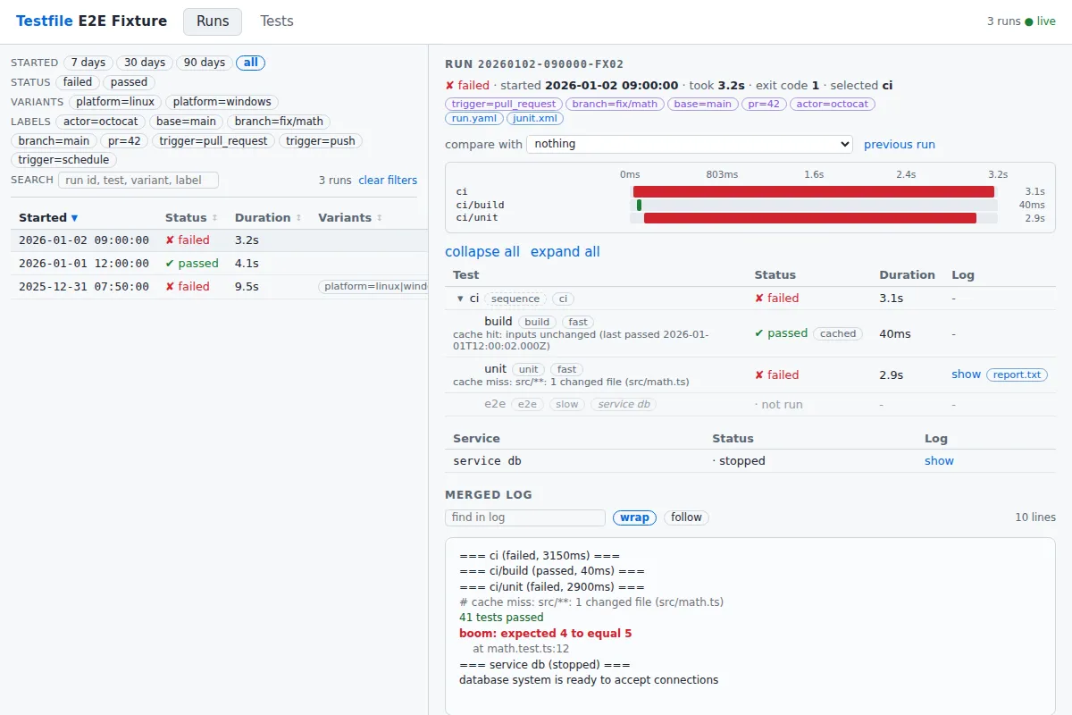Click trigger=pull_request tag in run header

[x=504, y=104]
